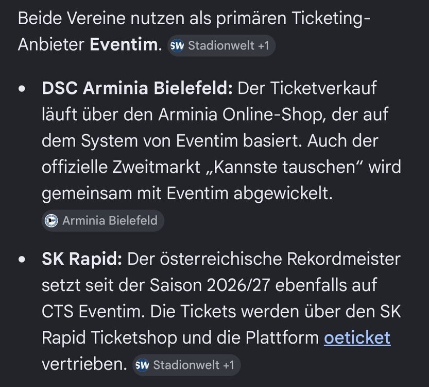
Task: Expand the +1 sources count beside Eventim
Action: click(x=264, y=45)
